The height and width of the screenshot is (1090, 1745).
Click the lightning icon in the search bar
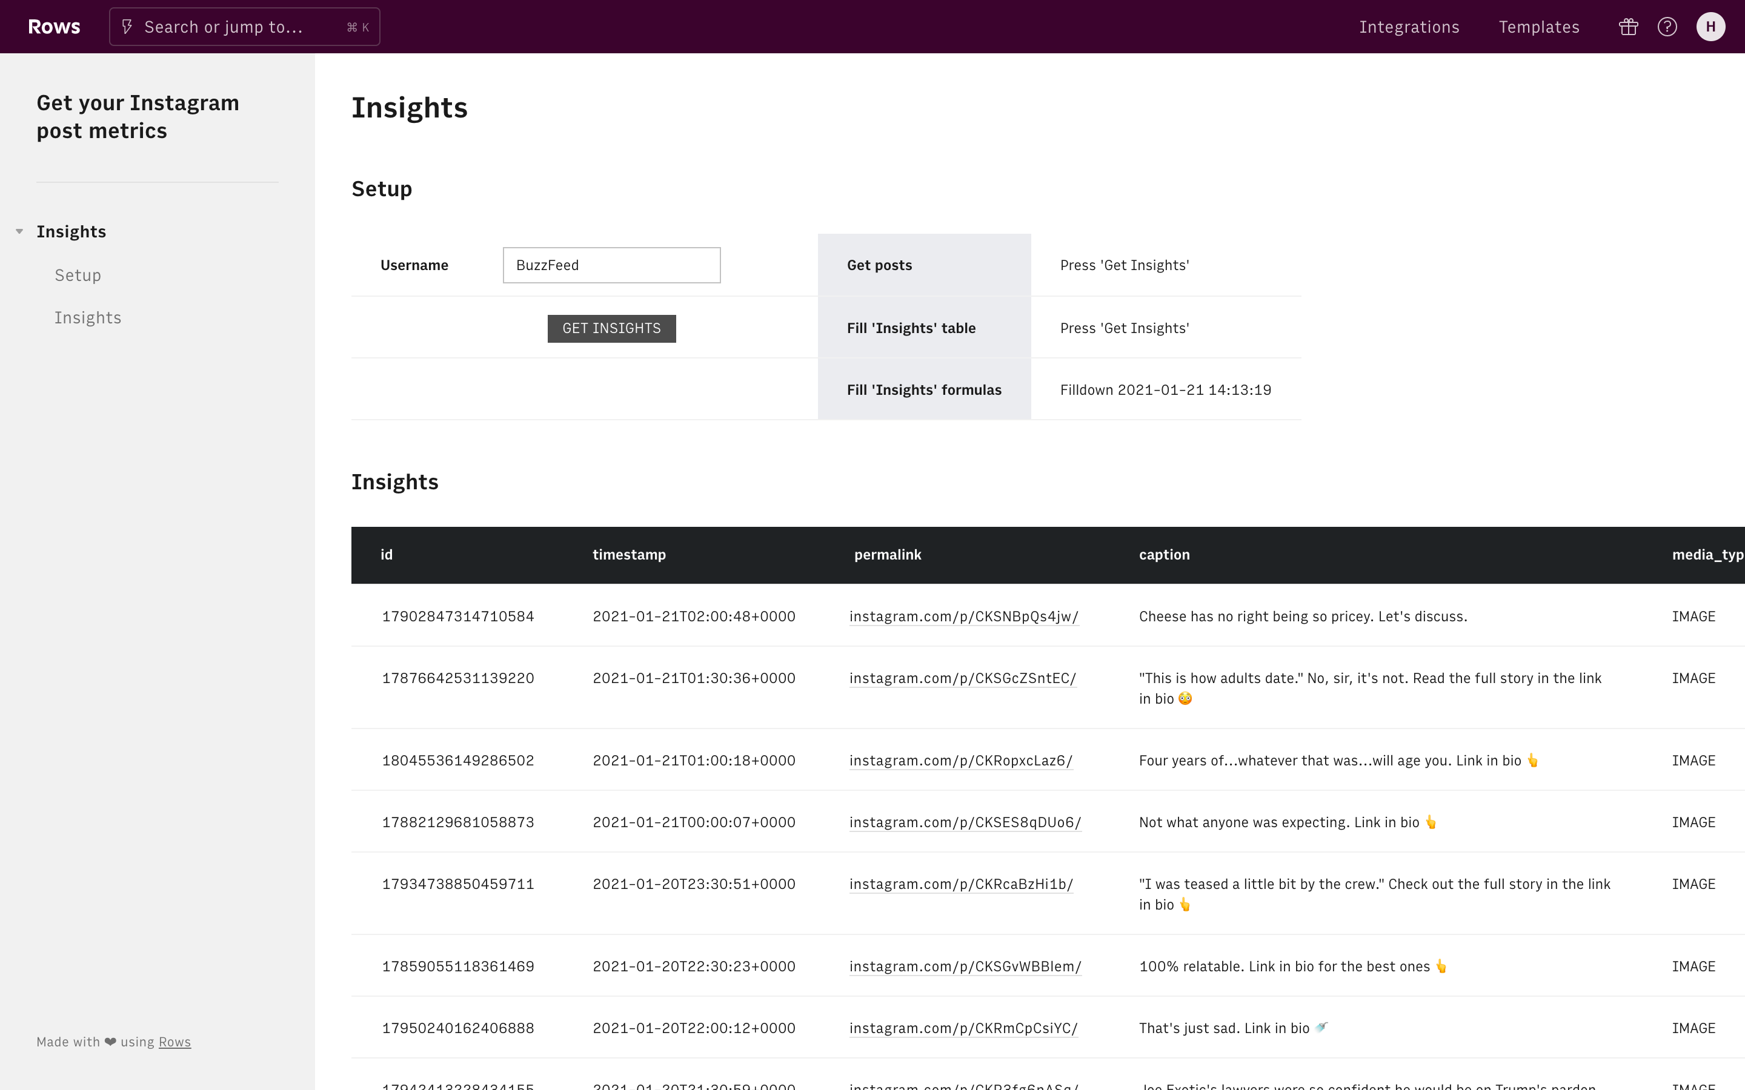pos(127,27)
